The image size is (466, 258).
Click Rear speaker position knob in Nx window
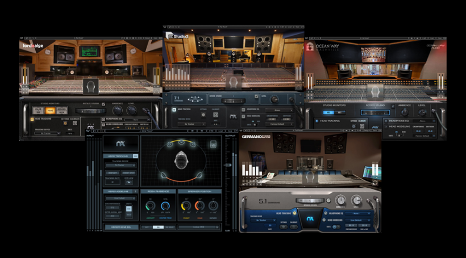point(199,205)
